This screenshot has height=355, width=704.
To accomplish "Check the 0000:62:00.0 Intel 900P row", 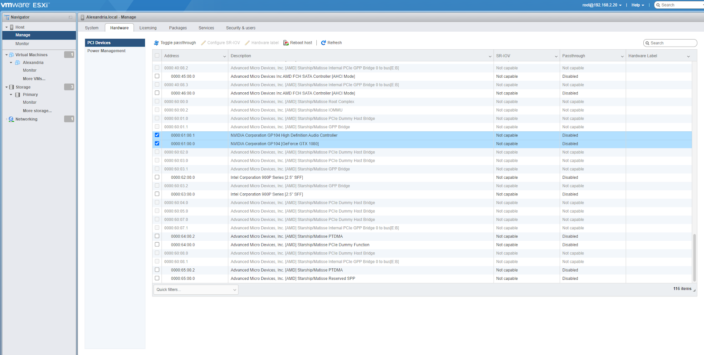I will coord(157,177).
